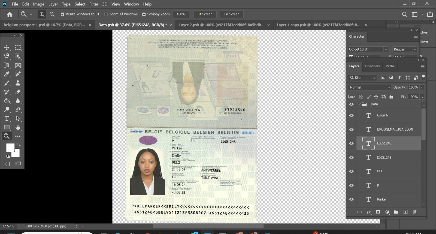Viewport: 436px width, 234px height.
Task: Create a new layer in Layers panel
Action: click(405, 212)
